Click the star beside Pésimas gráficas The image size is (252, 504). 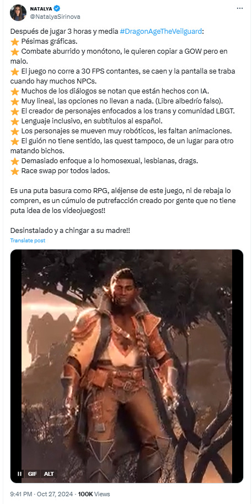pos(15,42)
